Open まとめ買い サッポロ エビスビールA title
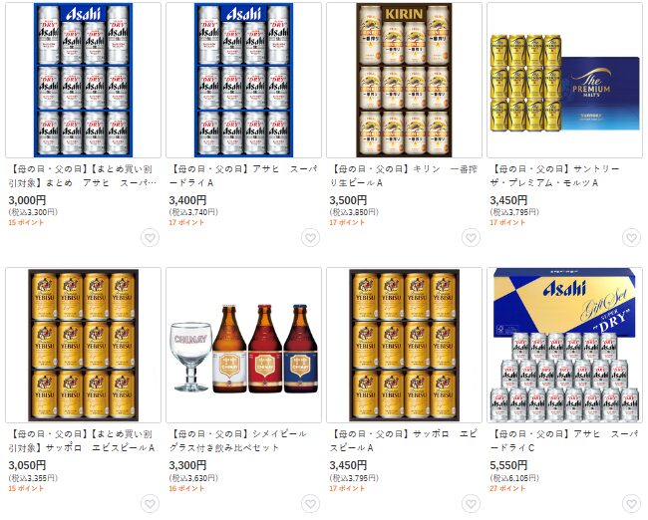 82,441
